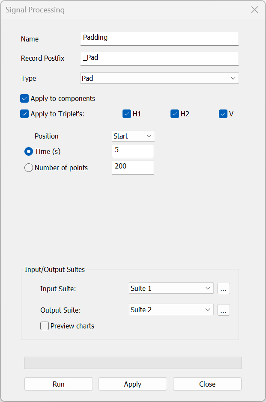Expand the Position dropdown set to Start
The image size is (266, 402).
tap(133, 136)
